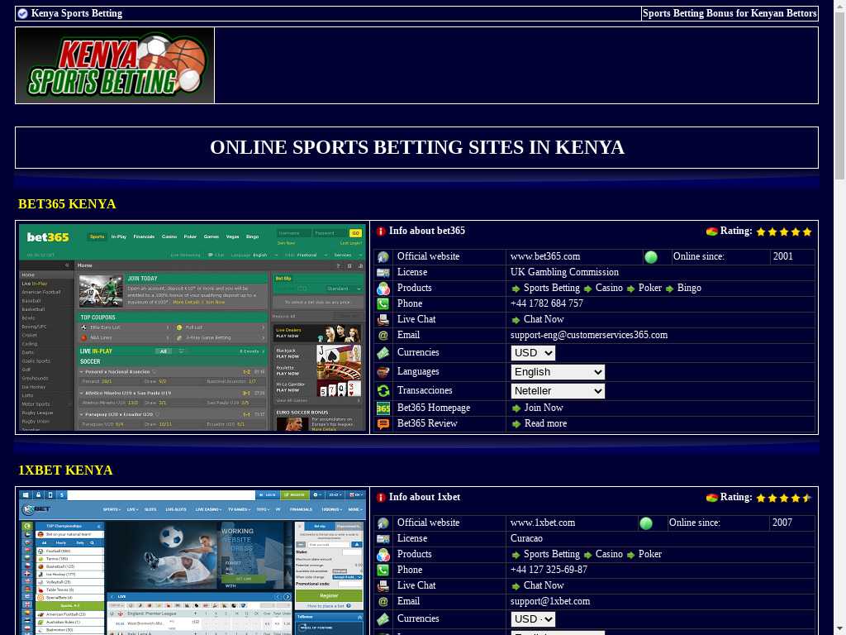Click the bet365 website screenshot thumbnail

click(x=192, y=327)
